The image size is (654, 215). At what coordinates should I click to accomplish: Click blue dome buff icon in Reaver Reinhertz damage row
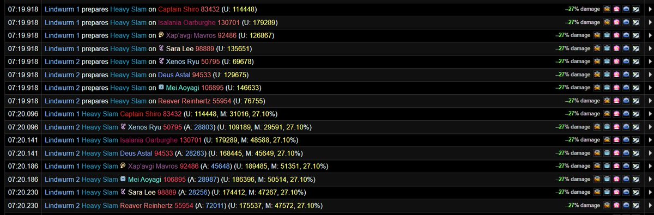(x=626, y=205)
